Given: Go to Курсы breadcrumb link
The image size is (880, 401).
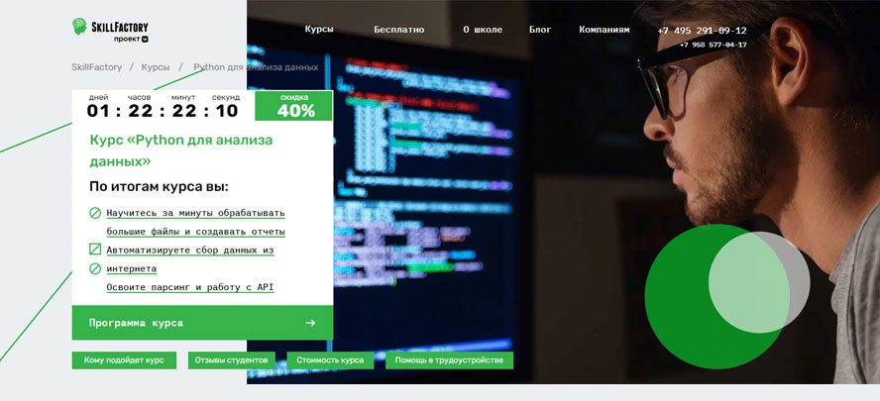Looking at the screenshot, I should tap(156, 67).
